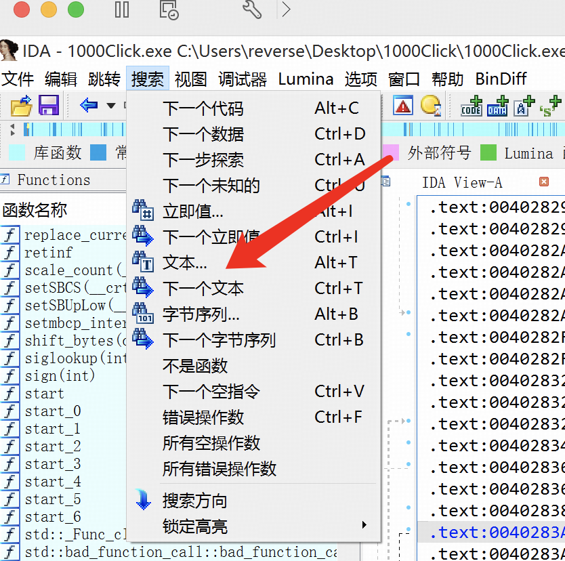Open the back-arrow history dropdown

(x=110, y=106)
